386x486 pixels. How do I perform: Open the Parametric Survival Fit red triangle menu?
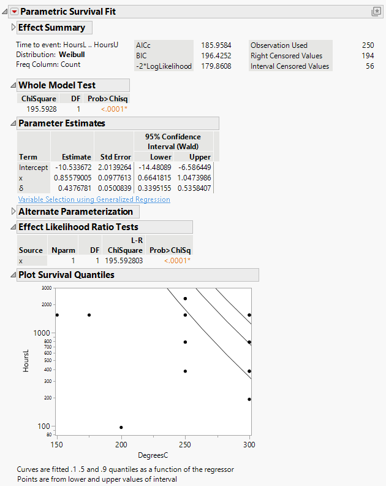click(x=15, y=12)
